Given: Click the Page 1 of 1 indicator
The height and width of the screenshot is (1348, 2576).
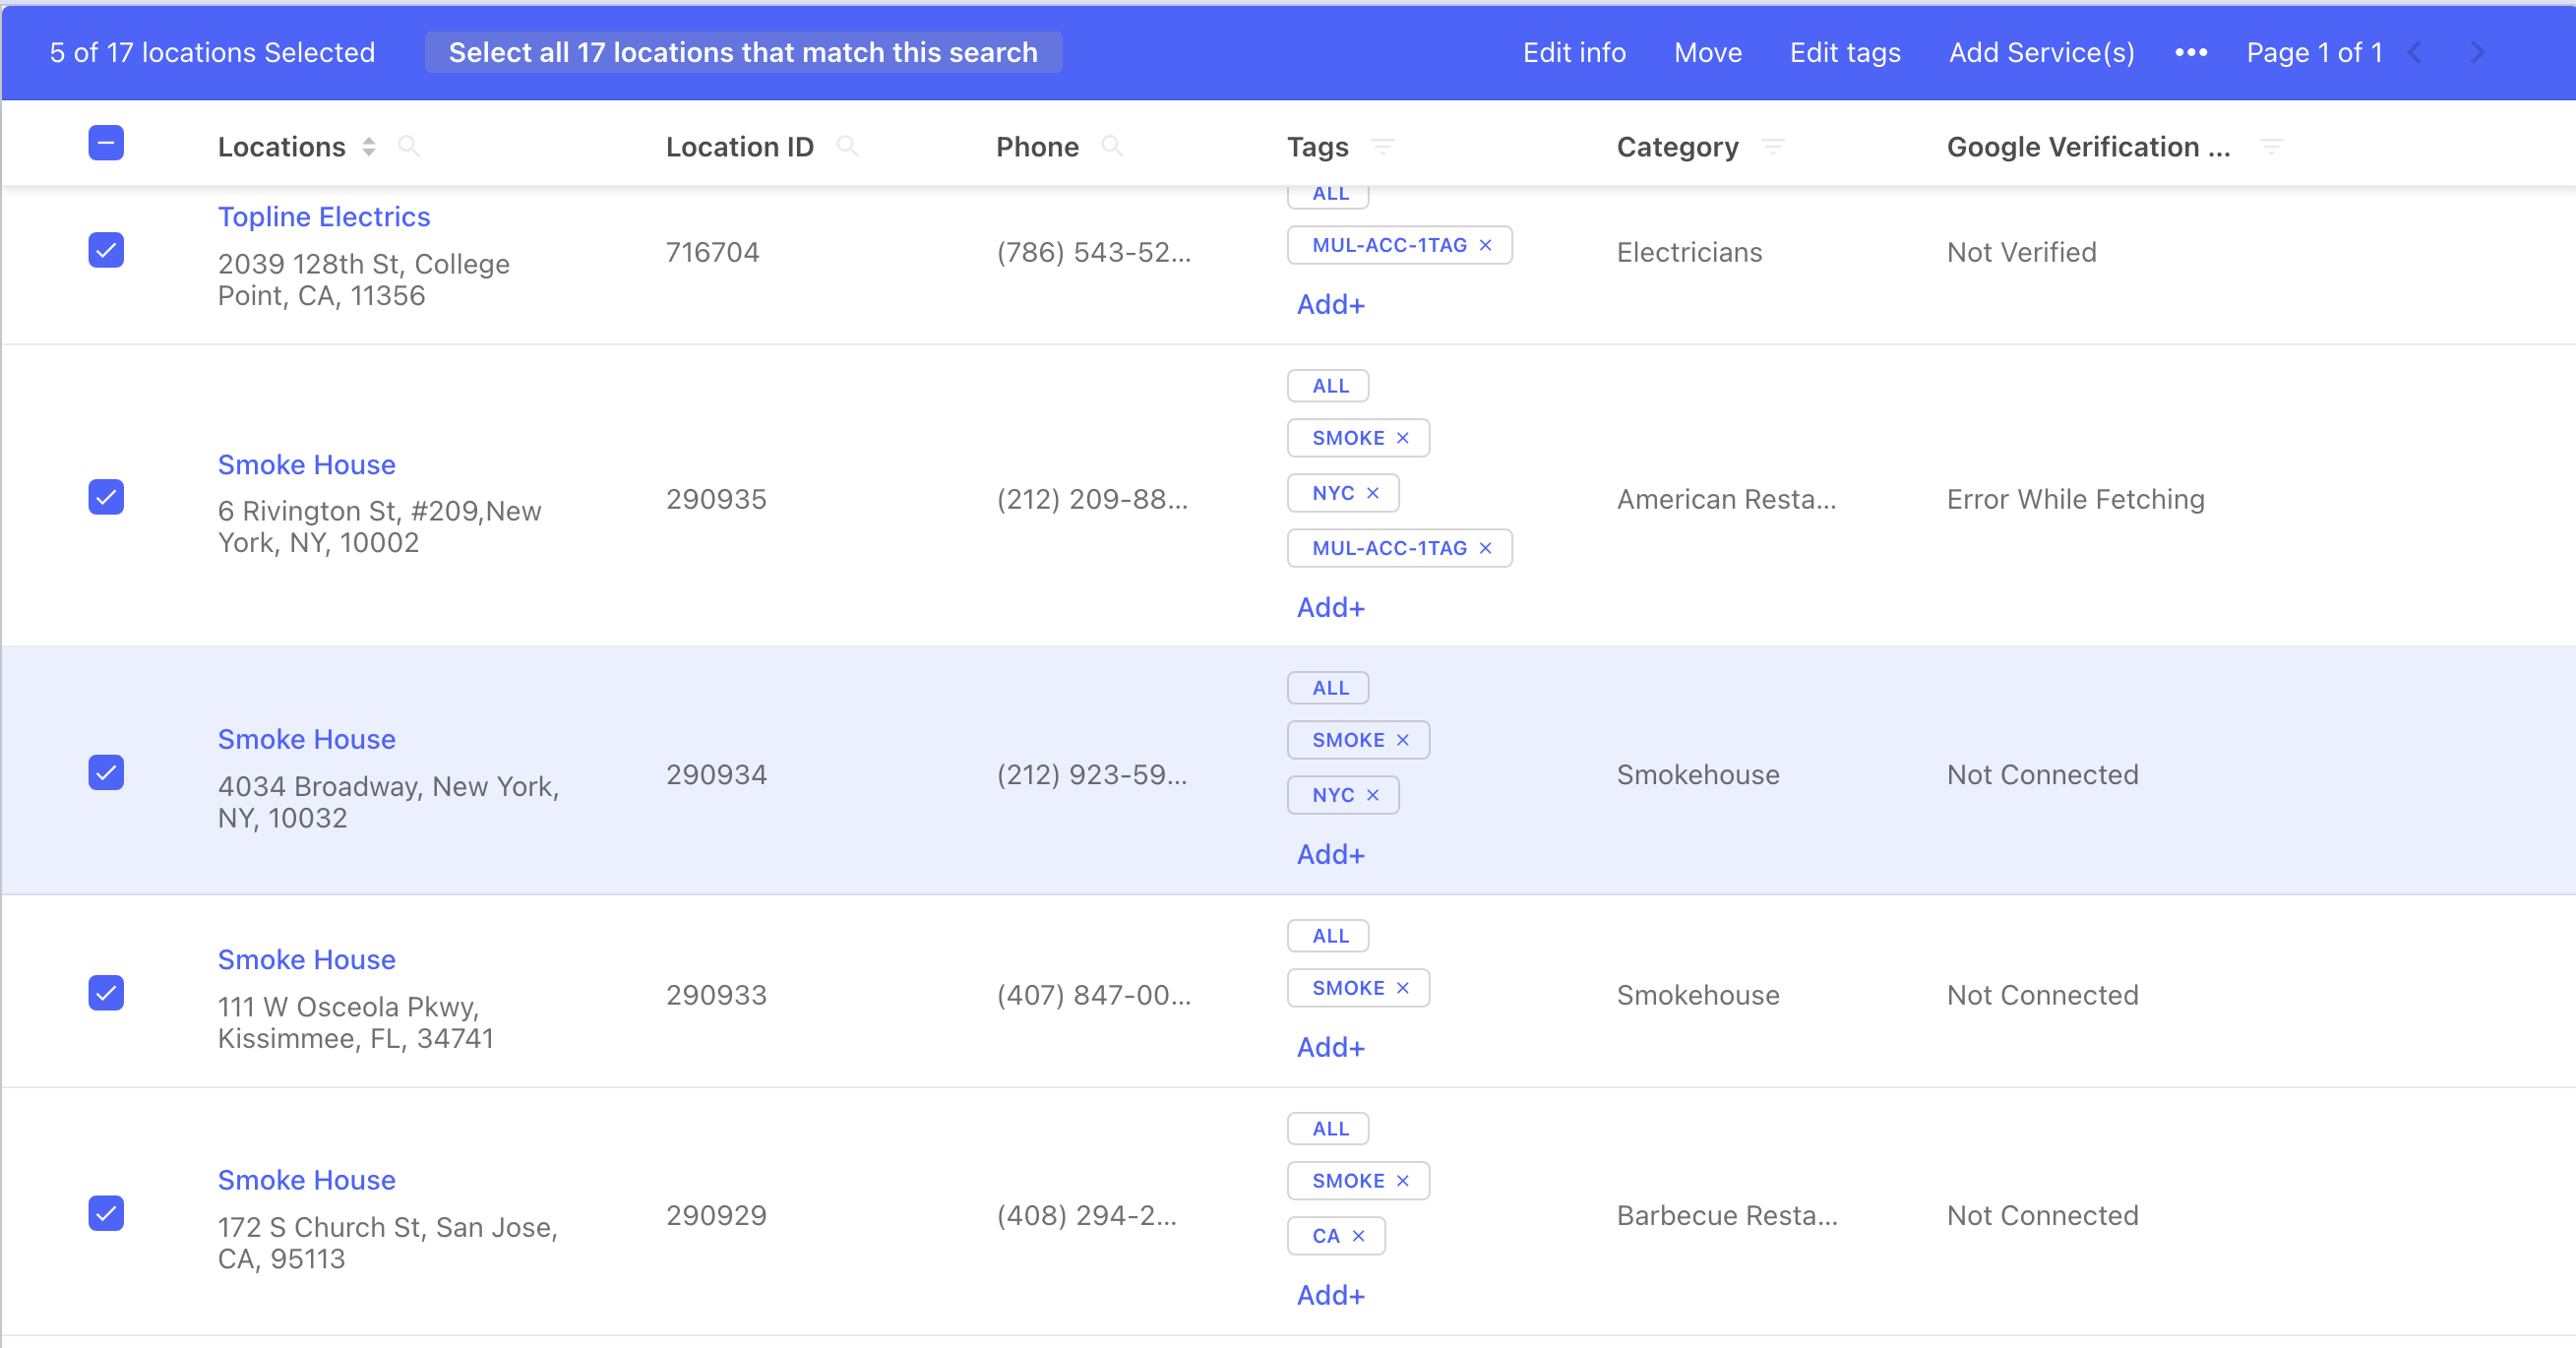Looking at the screenshot, I should click(x=2314, y=52).
